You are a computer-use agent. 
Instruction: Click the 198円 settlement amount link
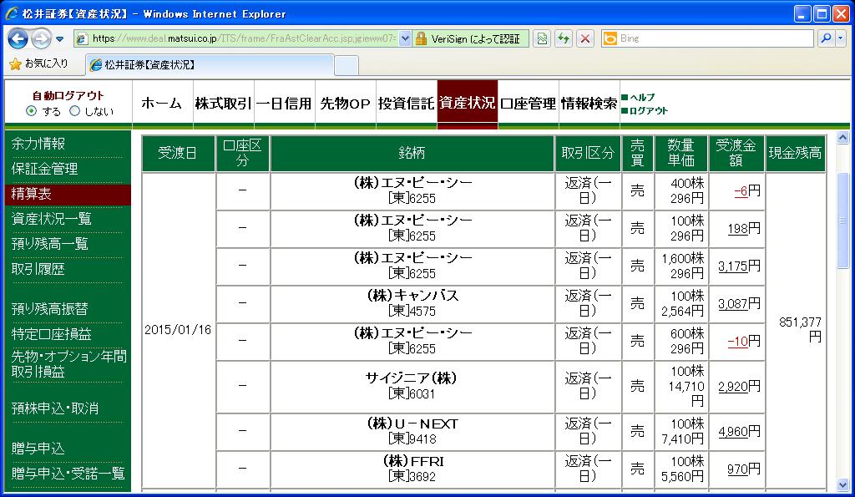pyautogui.click(x=738, y=229)
